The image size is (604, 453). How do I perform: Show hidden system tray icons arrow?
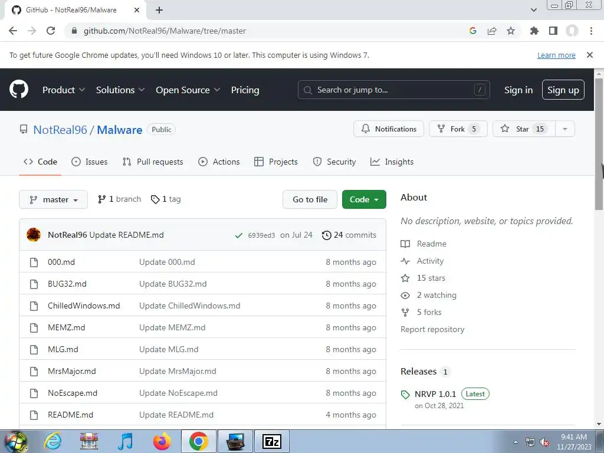516,442
